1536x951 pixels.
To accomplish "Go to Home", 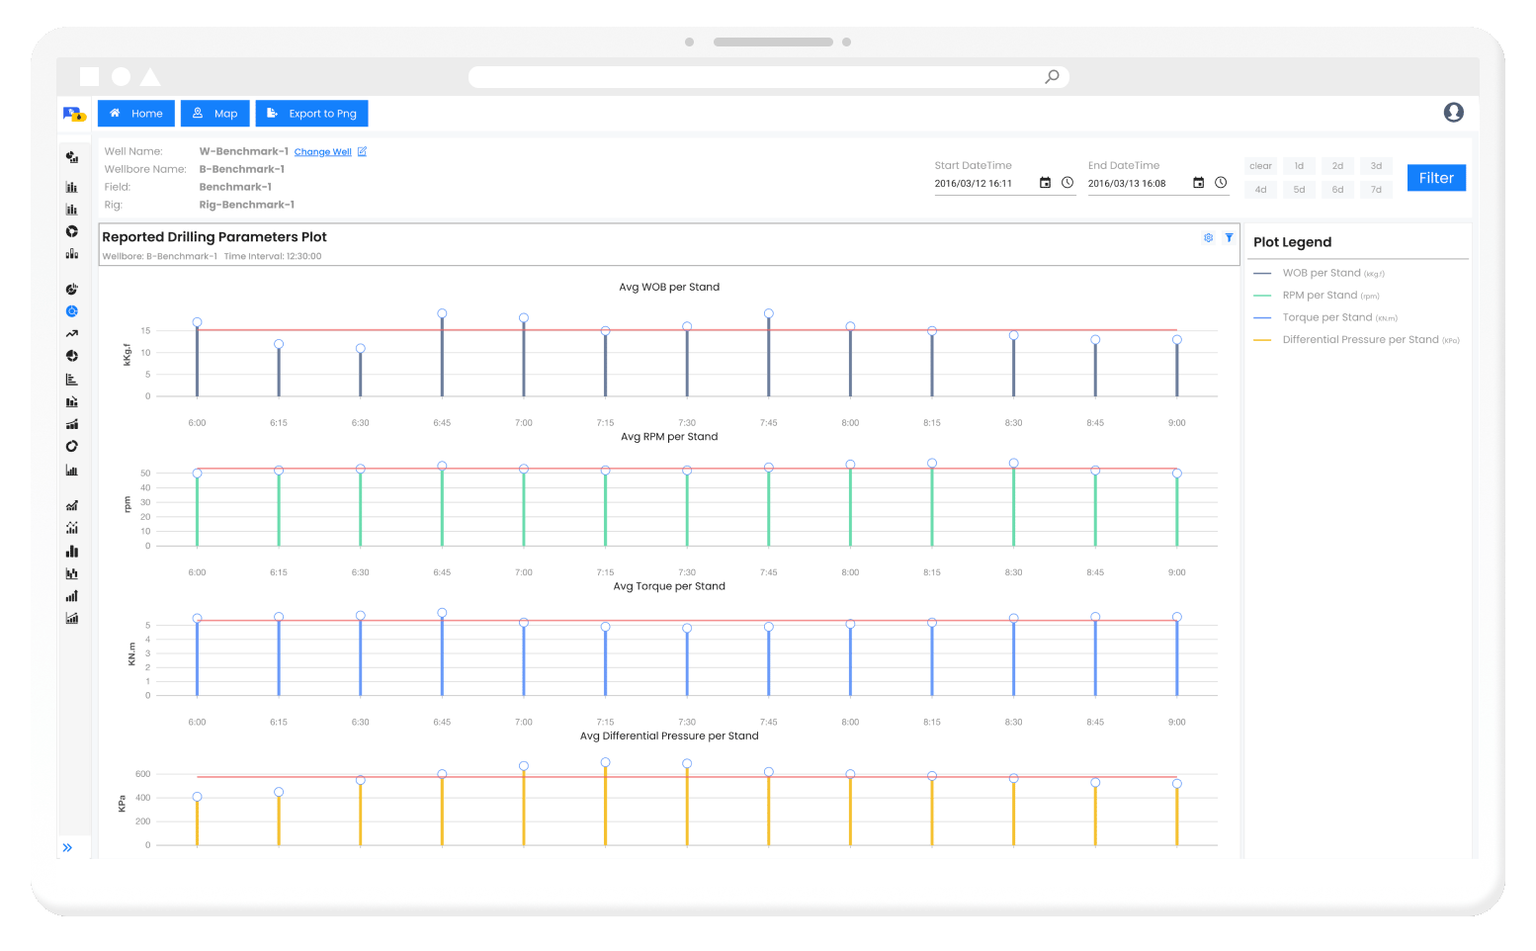I will pos(136,114).
